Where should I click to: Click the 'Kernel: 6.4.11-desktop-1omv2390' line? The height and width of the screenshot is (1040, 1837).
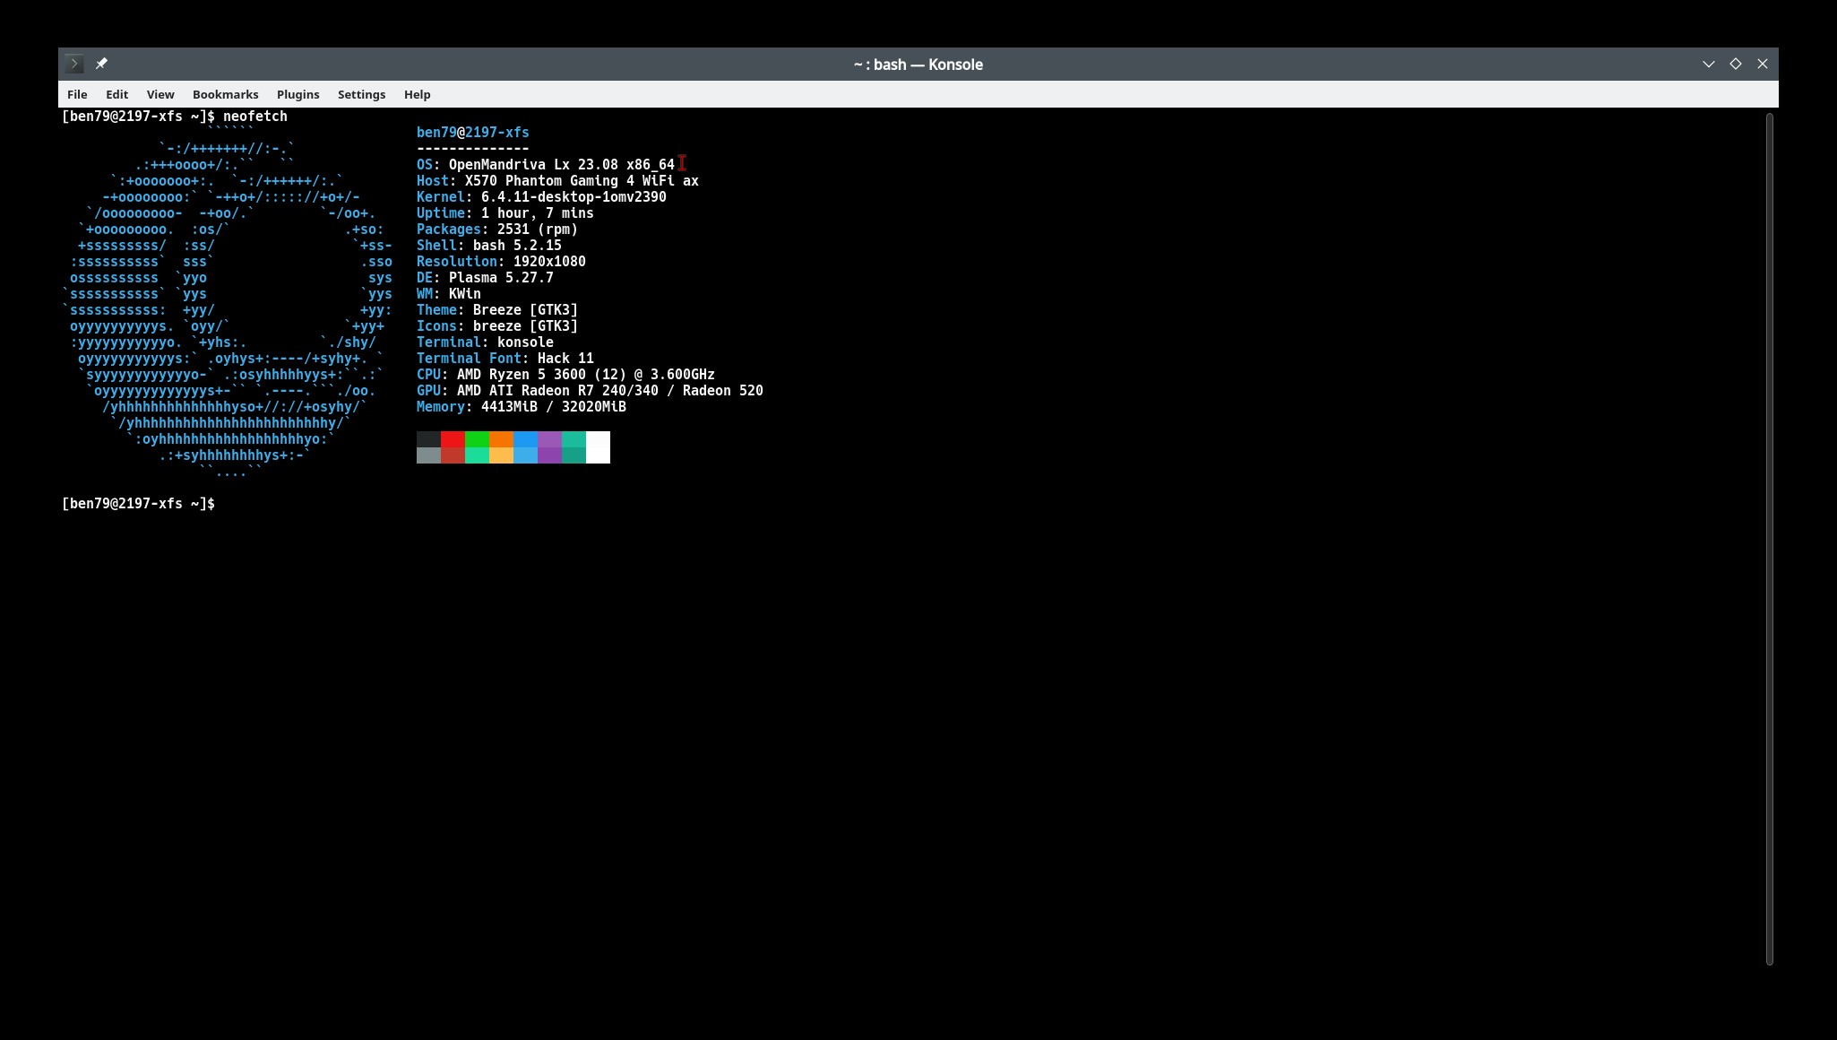[541, 197]
